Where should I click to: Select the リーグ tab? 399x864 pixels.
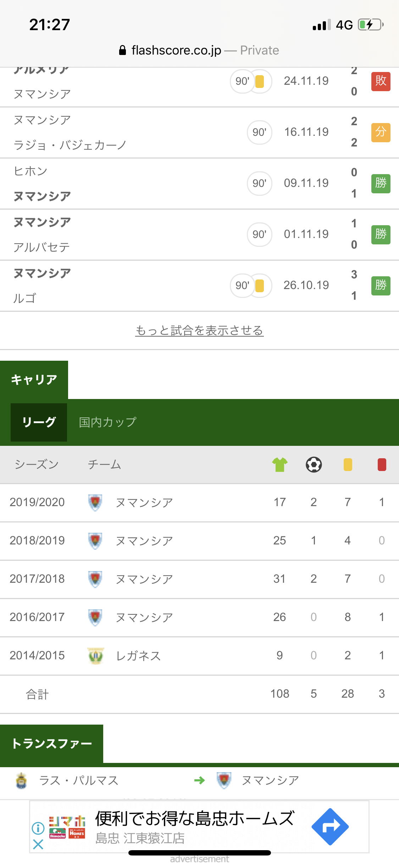coord(39,422)
